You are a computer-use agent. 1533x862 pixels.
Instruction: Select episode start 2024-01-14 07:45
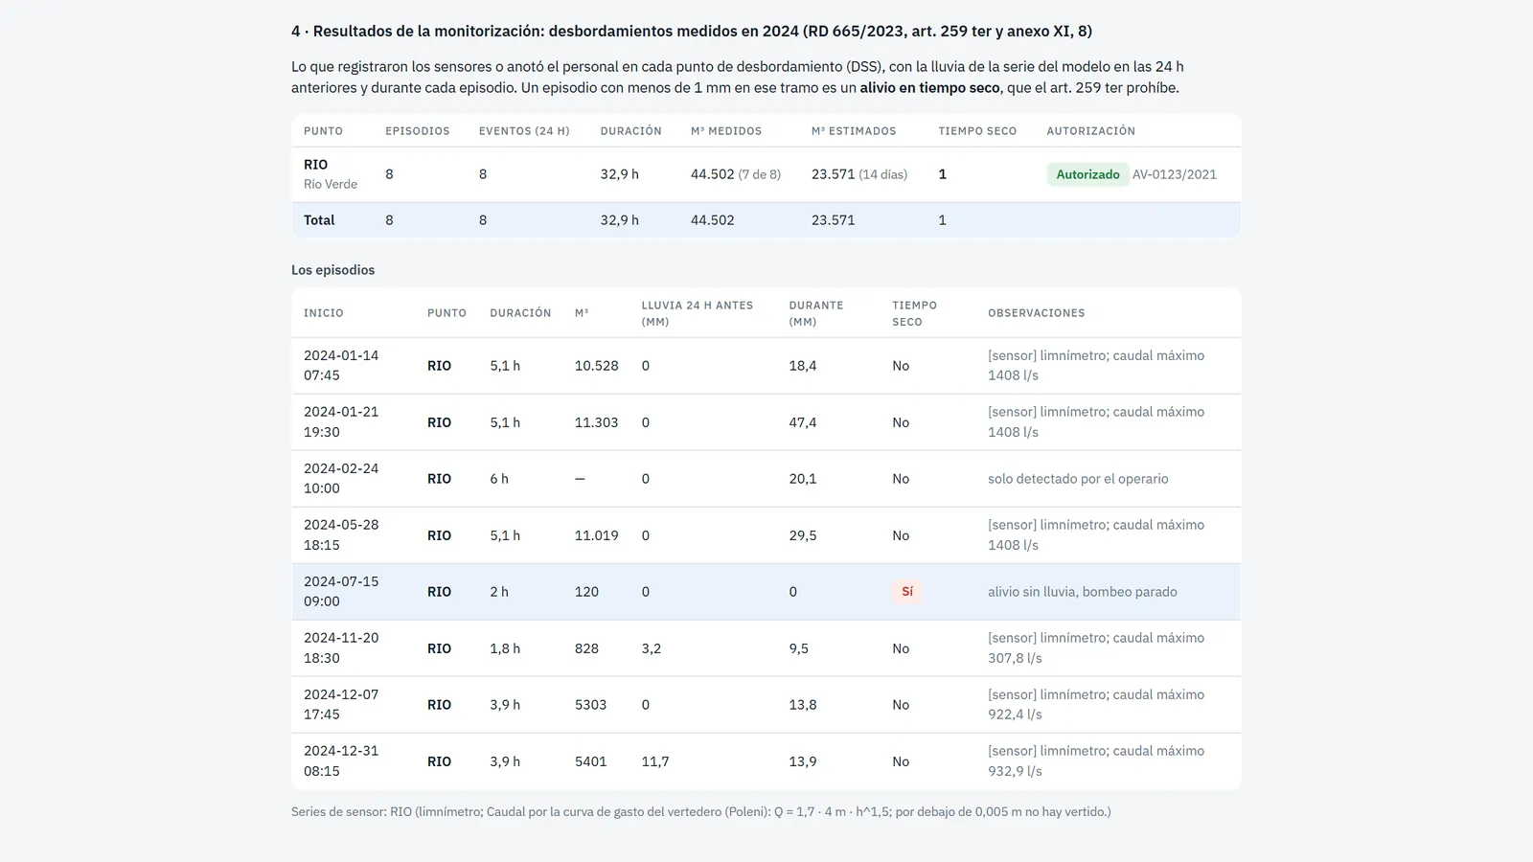[341, 365]
